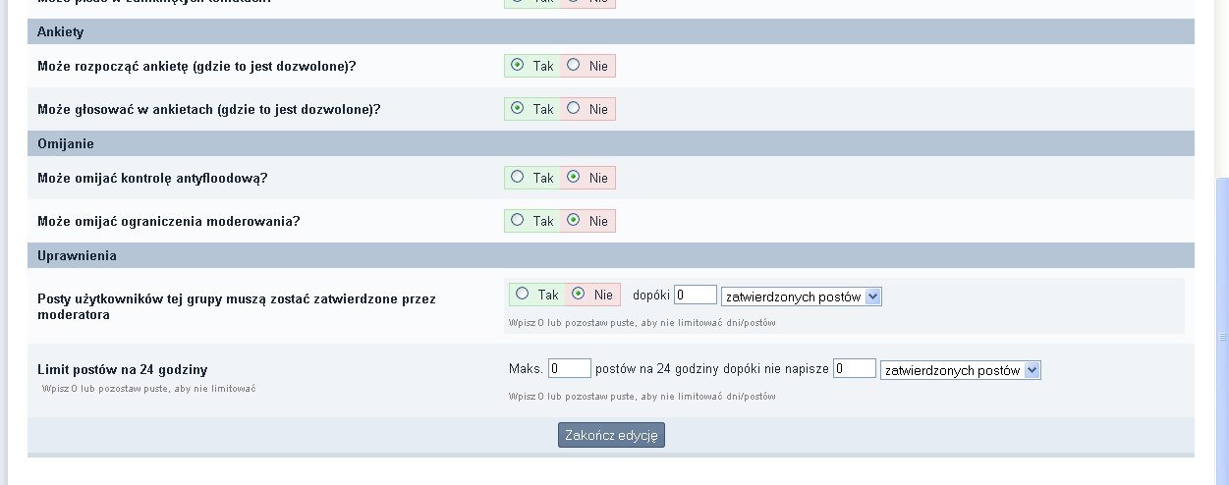Choose Nie for voting in polls (głosować)

coord(574,109)
